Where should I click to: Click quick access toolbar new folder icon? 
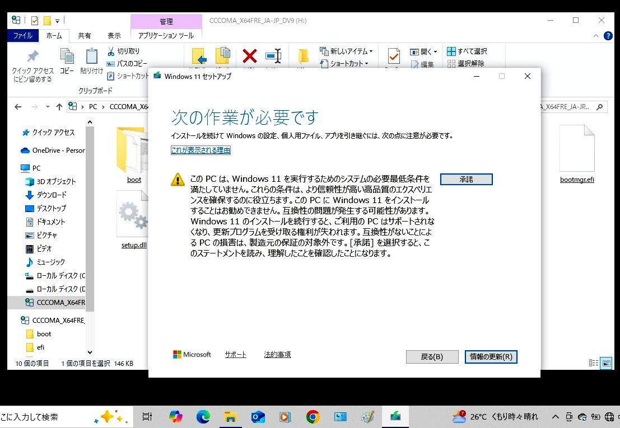pyautogui.click(x=47, y=21)
